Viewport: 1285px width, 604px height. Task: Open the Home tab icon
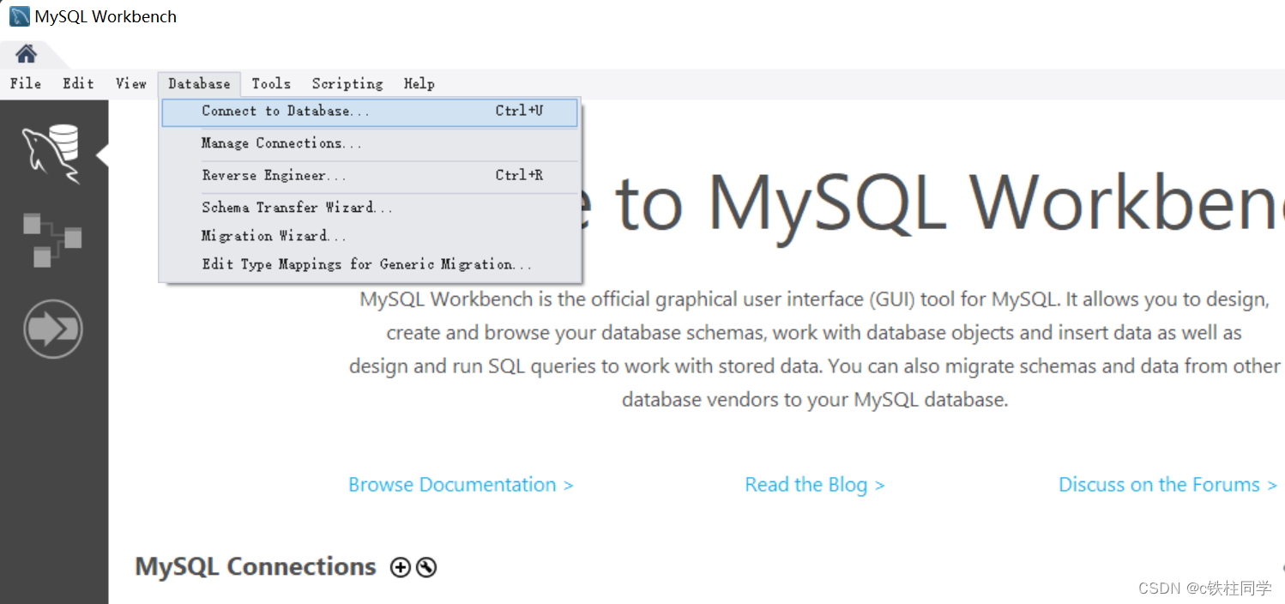click(27, 54)
